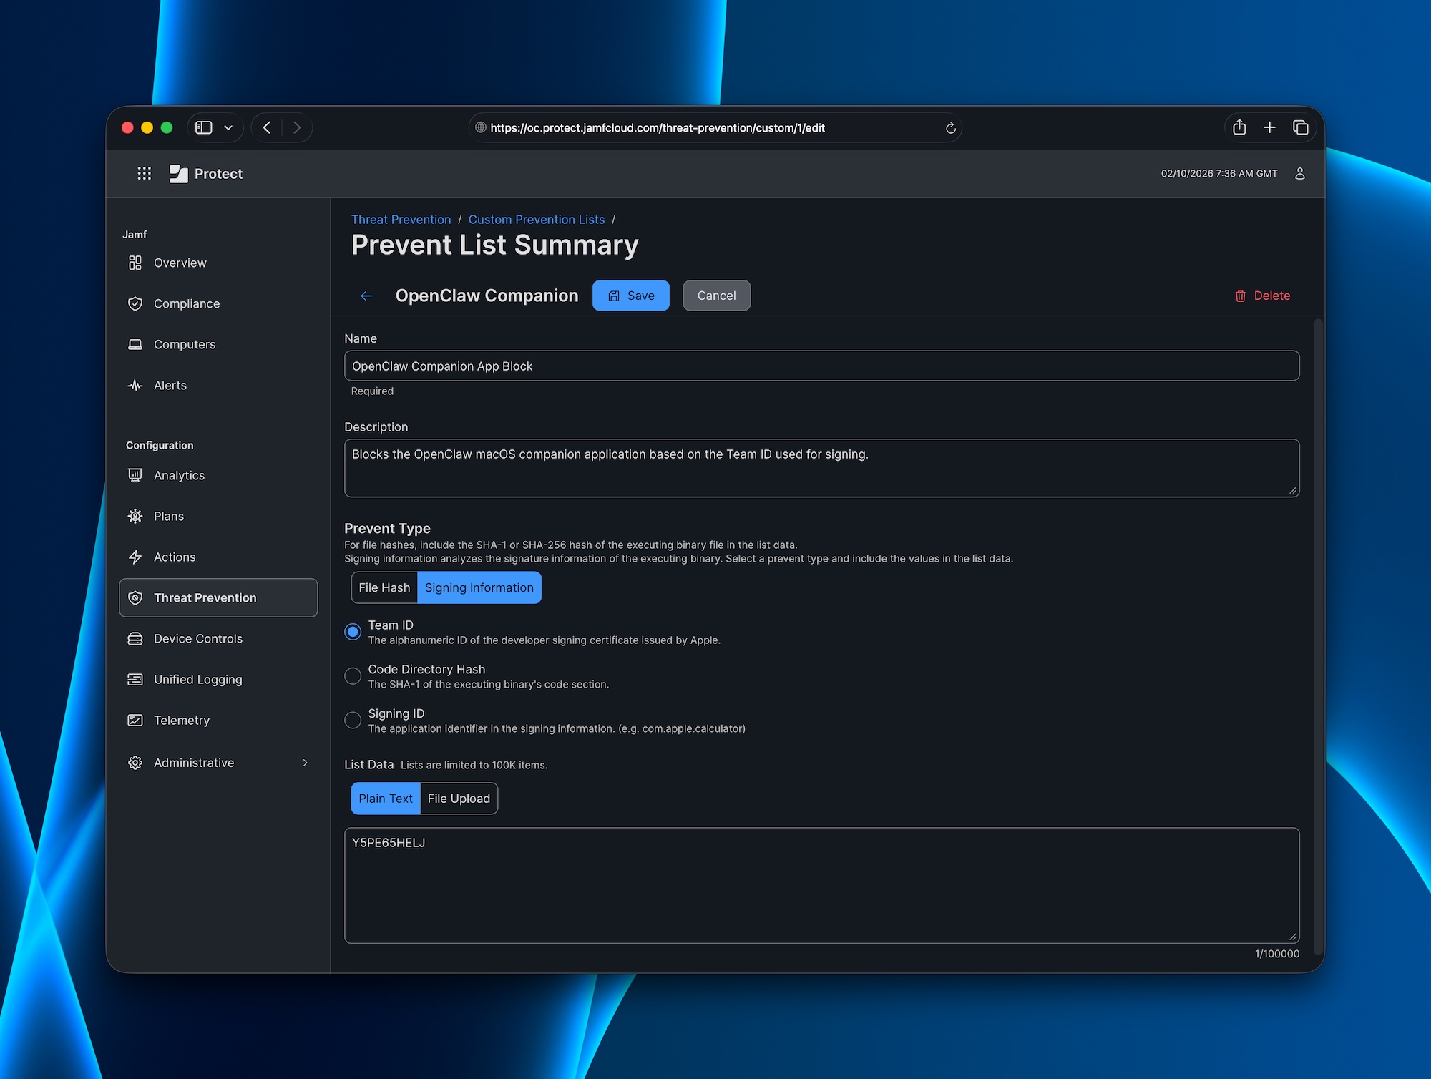Navigate forward in browser history
1431x1079 pixels.
coord(297,127)
